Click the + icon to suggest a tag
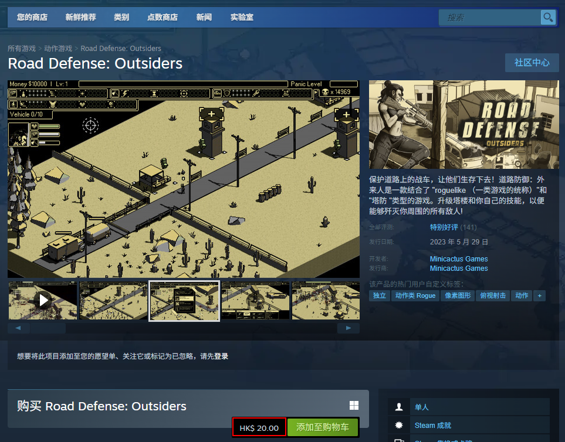Image resolution: width=565 pixels, height=442 pixels. 538,295
